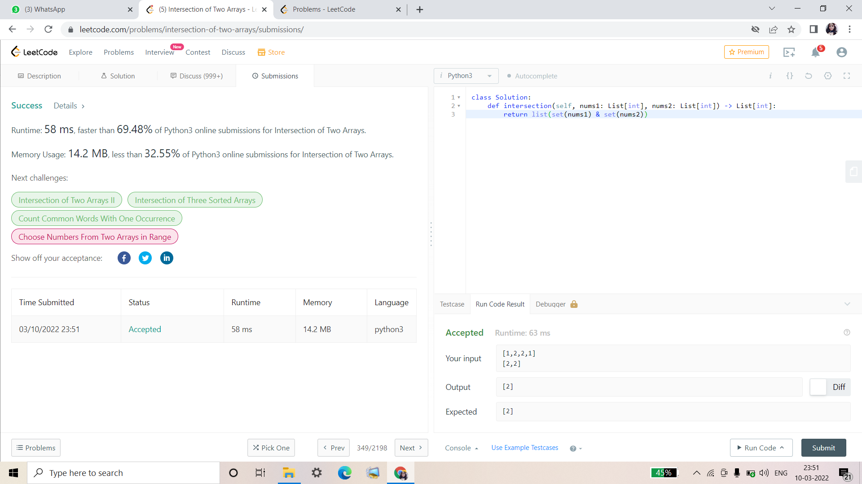The height and width of the screenshot is (484, 862).
Task: Switch to the Testcase tab
Action: pos(452,304)
